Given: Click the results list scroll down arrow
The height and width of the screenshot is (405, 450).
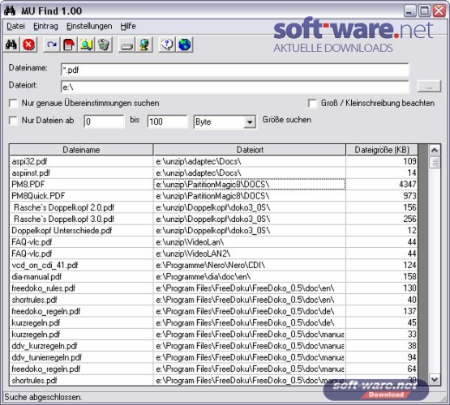Looking at the screenshot, I should pyautogui.click(x=435, y=380).
